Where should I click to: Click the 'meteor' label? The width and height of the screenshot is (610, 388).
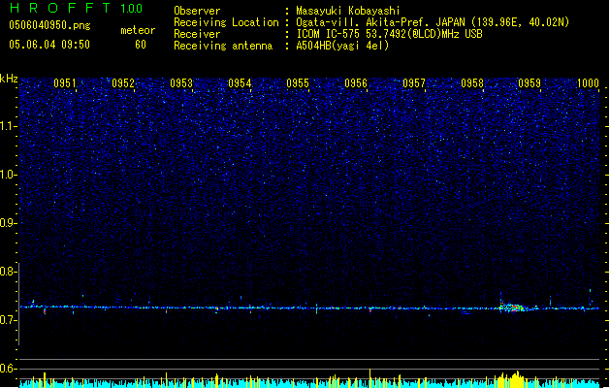pyautogui.click(x=138, y=30)
